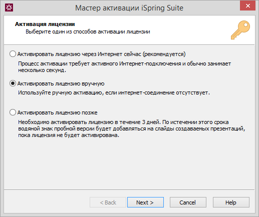Viewport: 259px width, 217px height.
Task: Click the internet connection requirement description text
Action: point(124,67)
